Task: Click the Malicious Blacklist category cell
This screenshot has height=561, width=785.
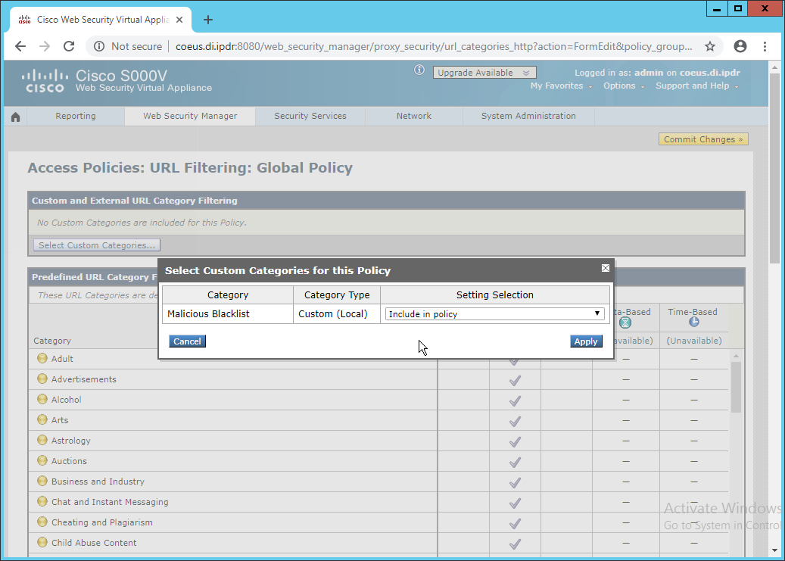Action: (228, 314)
